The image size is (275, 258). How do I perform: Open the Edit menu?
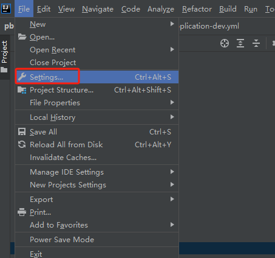click(44, 9)
